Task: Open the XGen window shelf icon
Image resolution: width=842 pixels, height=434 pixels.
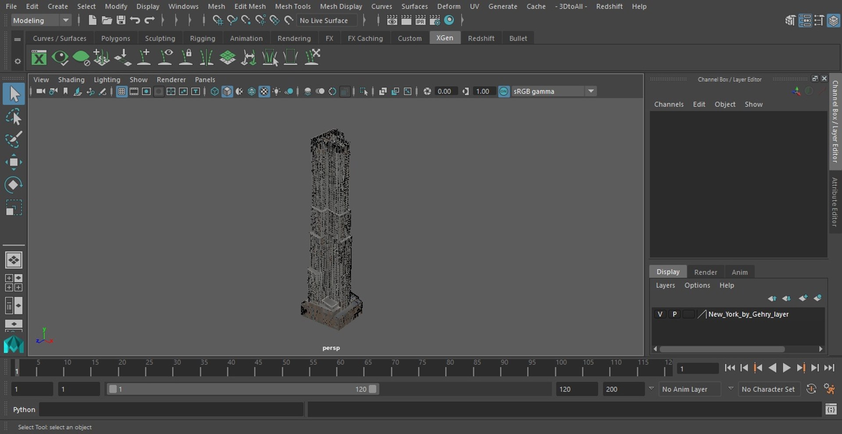Action: pos(39,57)
